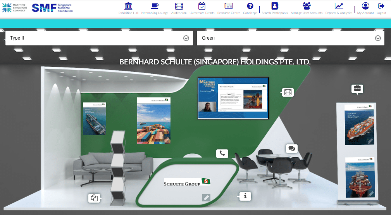
Task: Play the Maritime Careers video screen
Action: click(233, 98)
